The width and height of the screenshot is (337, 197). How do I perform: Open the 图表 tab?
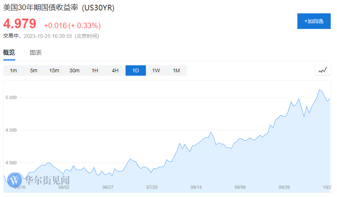tap(36, 53)
